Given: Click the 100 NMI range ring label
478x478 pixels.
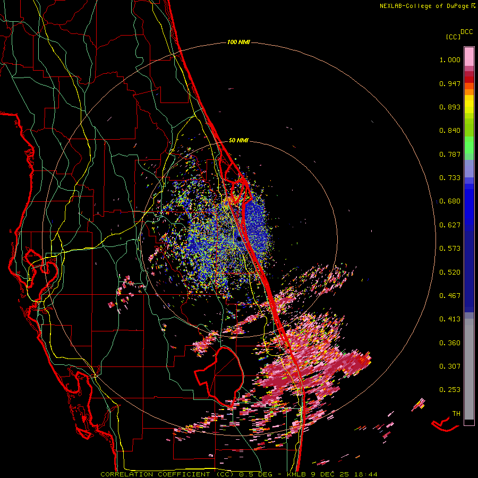Looking at the screenshot, I should (238, 42).
